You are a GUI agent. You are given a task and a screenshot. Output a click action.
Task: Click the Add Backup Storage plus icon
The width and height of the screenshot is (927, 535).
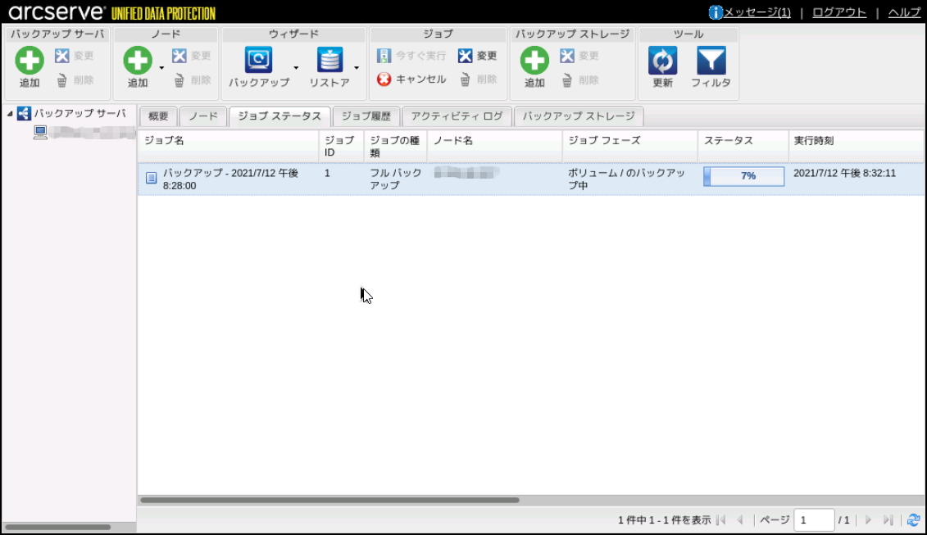point(534,61)
